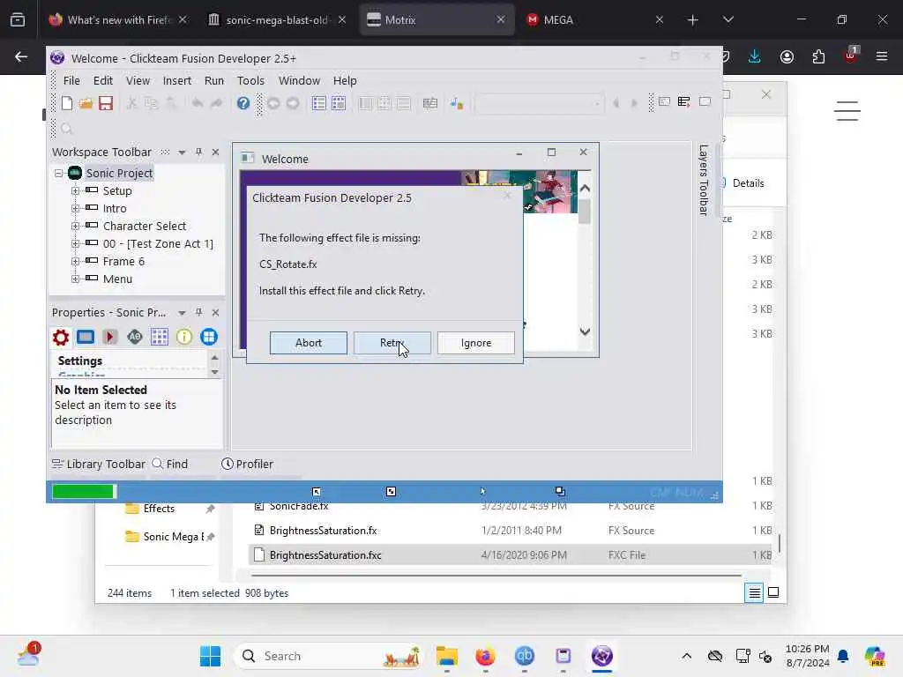Select the blue Windows platform properties tab
903x677 pixels.
[209, 337]
